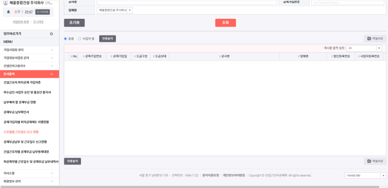Open 근로월별 근로일수 신고 현황
The image size is (388, 188).
pyautogui.click(x=21, y=132)
